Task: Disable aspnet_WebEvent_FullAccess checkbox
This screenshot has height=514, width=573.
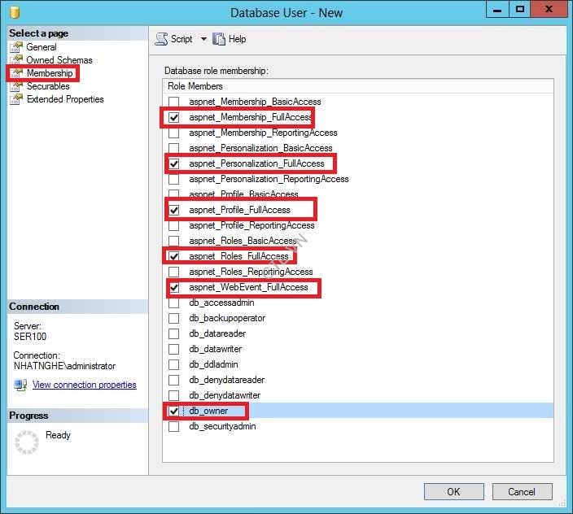Action: click(x=174, y=288)
